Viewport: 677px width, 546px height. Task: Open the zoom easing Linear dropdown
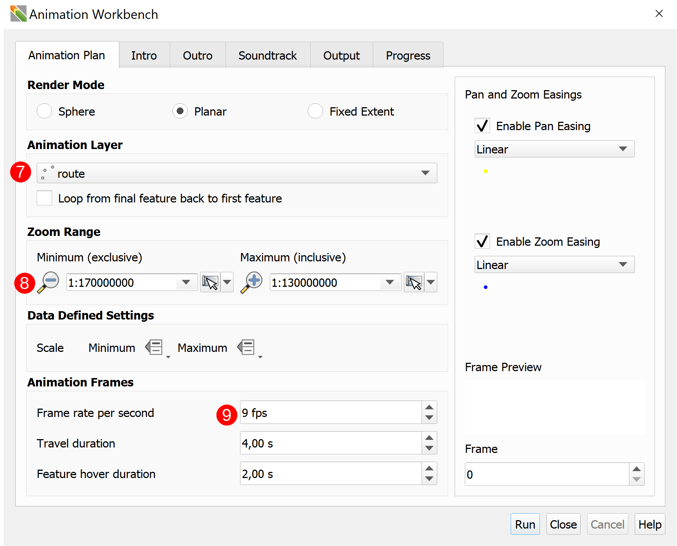[554, 265]
